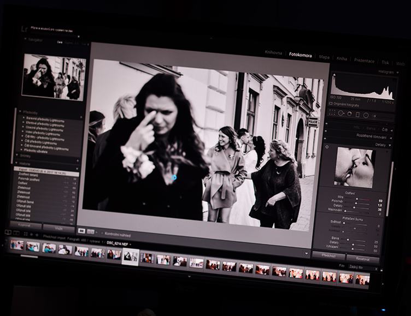Adjust the Maskování slider
This screenshot has height=316, width=411.
click(x=345, y=211)
